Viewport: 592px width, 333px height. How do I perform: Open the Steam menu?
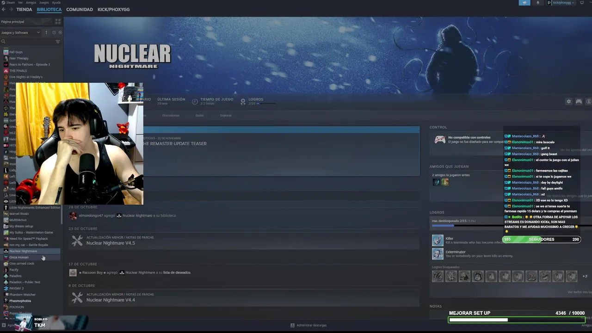[x=11, y=2]
